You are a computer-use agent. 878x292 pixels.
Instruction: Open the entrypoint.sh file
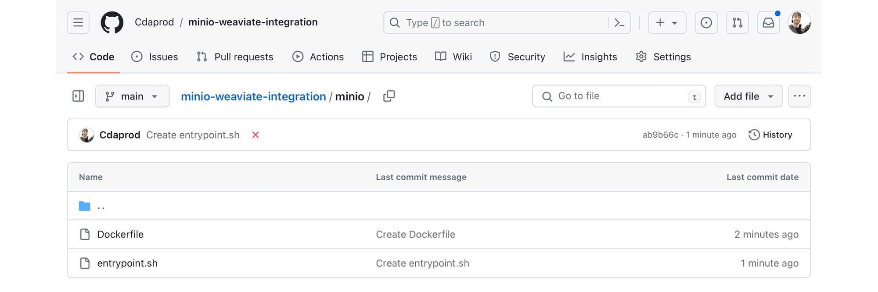point(127,263)
